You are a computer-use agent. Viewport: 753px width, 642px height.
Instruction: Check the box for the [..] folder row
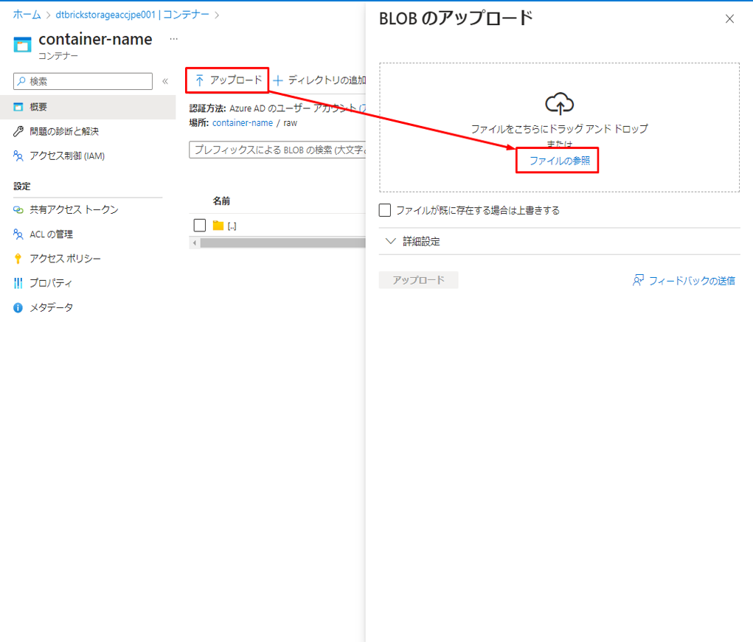tap(199, 226)
